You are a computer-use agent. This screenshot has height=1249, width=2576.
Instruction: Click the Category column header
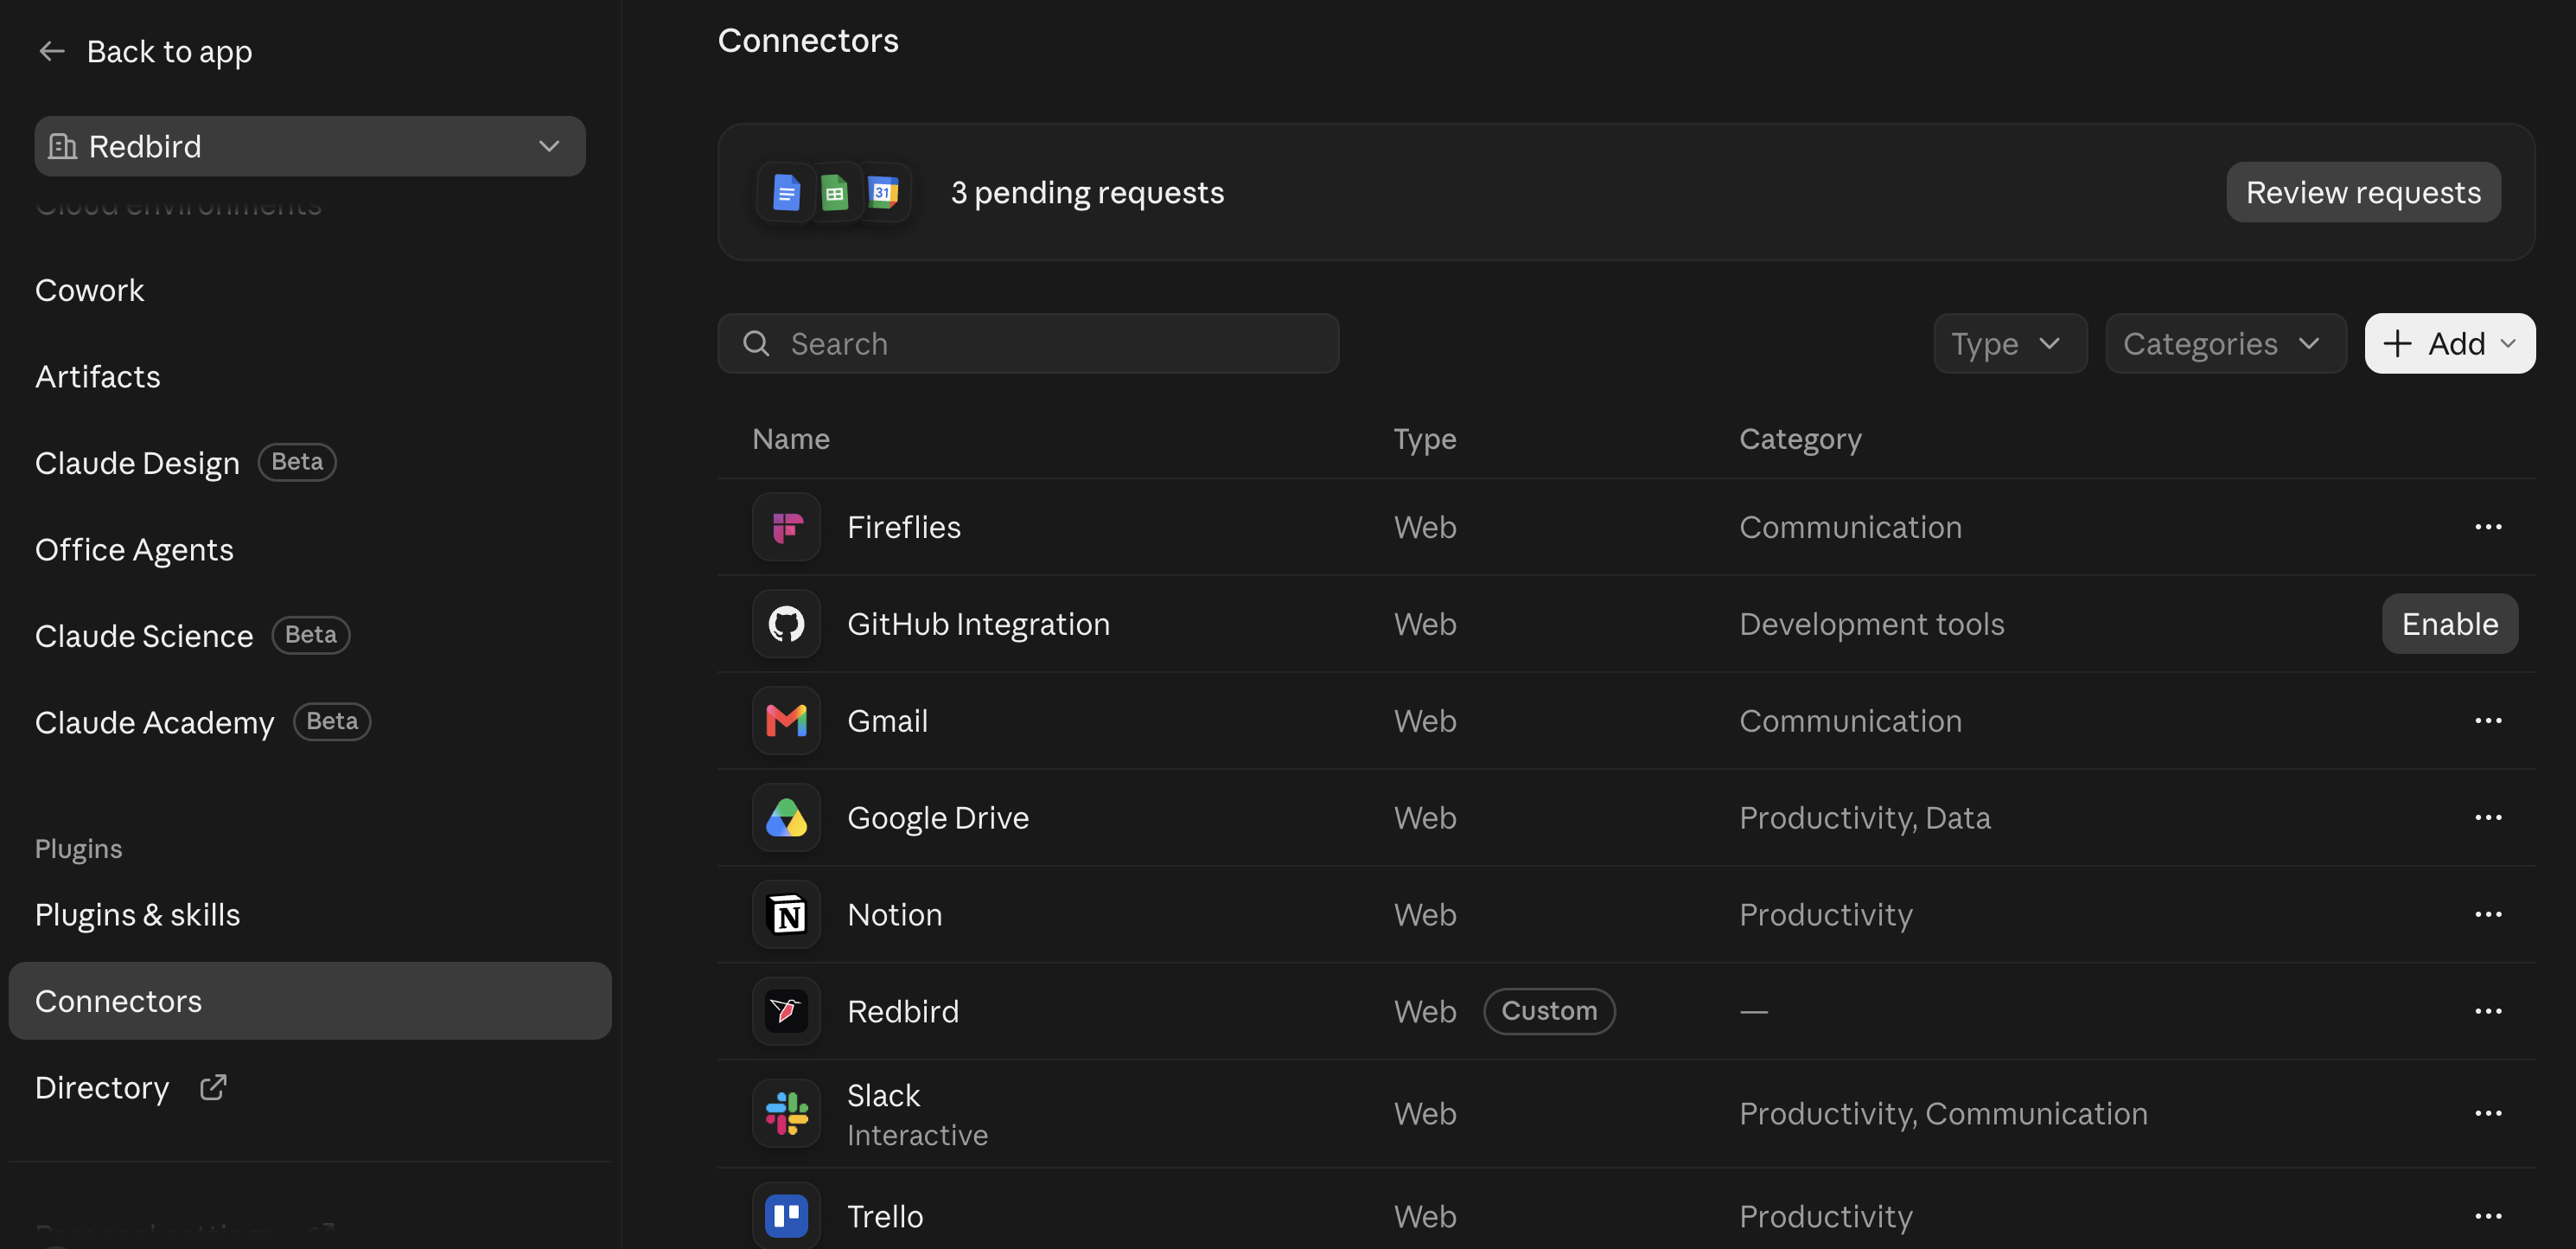(x=1800, y=439)
